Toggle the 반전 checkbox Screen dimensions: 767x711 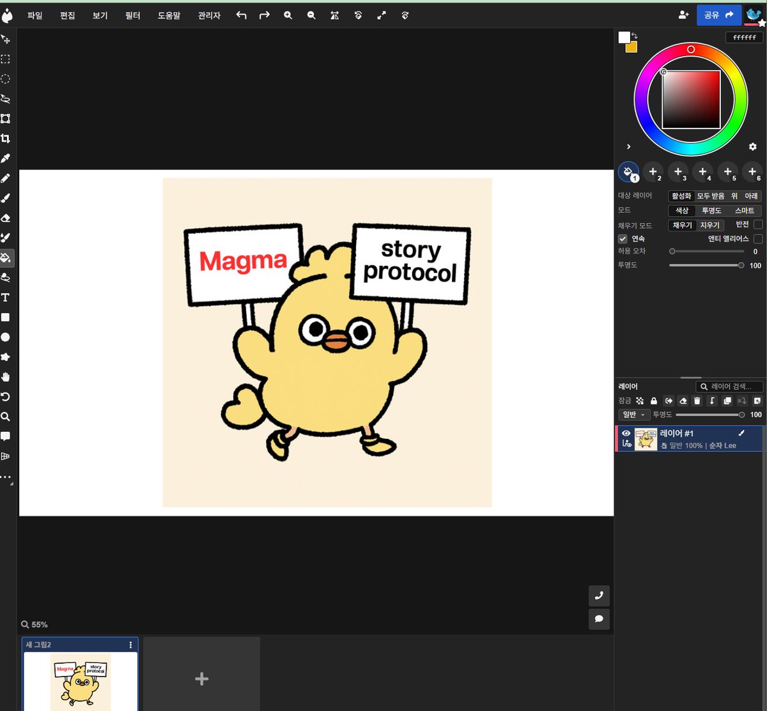click(757, 224)
